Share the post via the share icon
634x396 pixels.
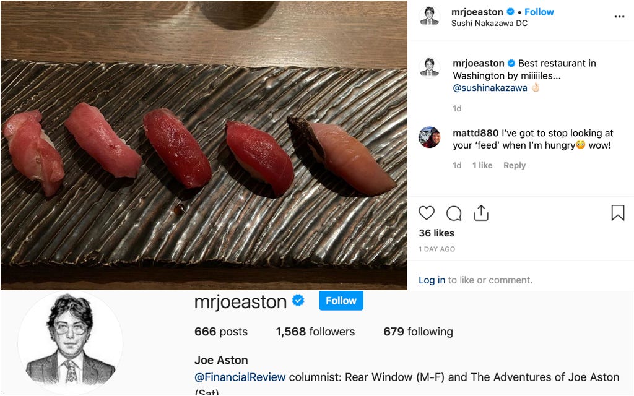click(480, 213)
